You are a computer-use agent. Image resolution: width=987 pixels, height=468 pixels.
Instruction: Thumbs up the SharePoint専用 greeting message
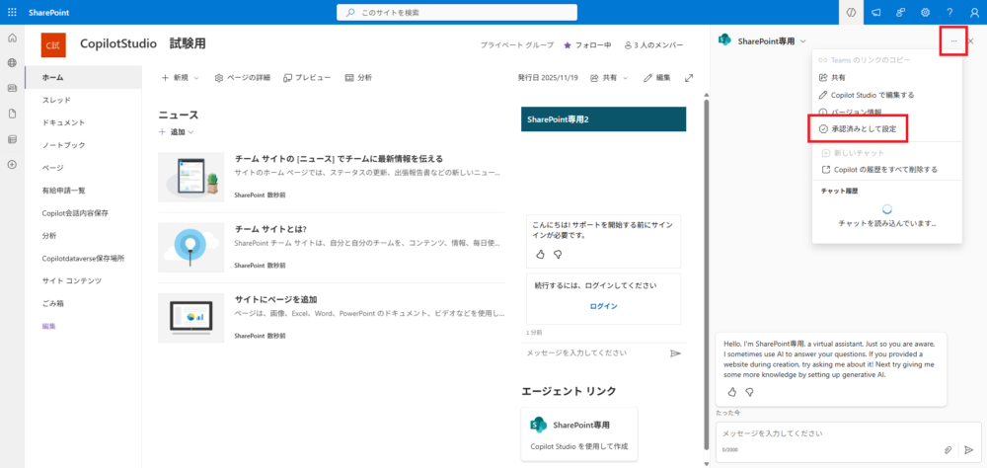[x=731, y=392]
